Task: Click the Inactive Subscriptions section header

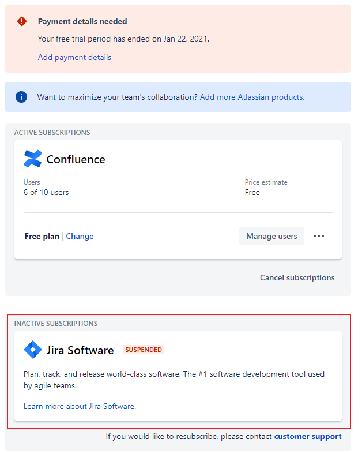Action: tap(56, 323)
